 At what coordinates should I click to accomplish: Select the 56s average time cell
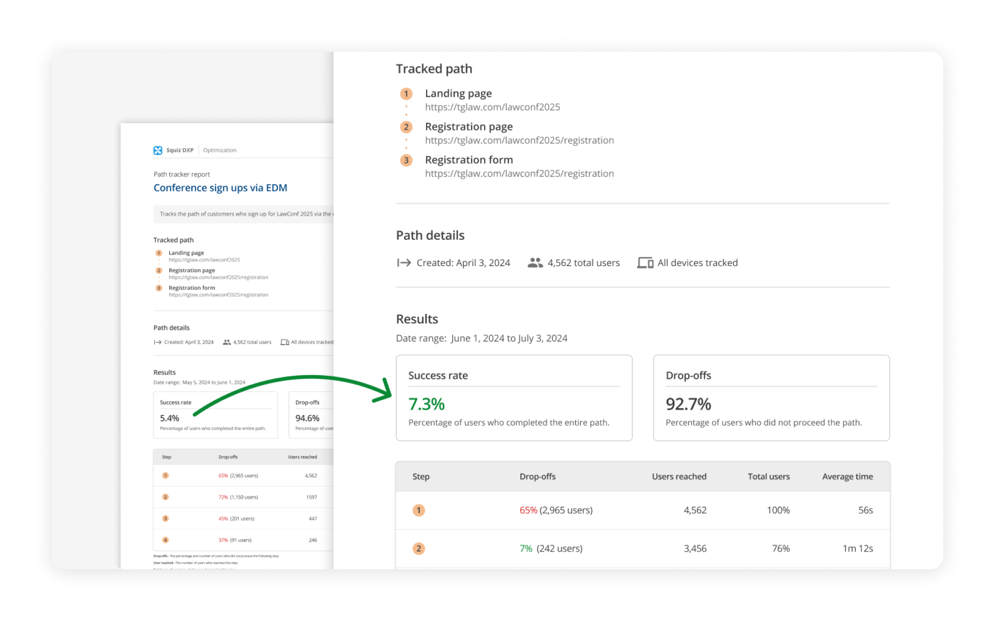[x=865, y=510]
